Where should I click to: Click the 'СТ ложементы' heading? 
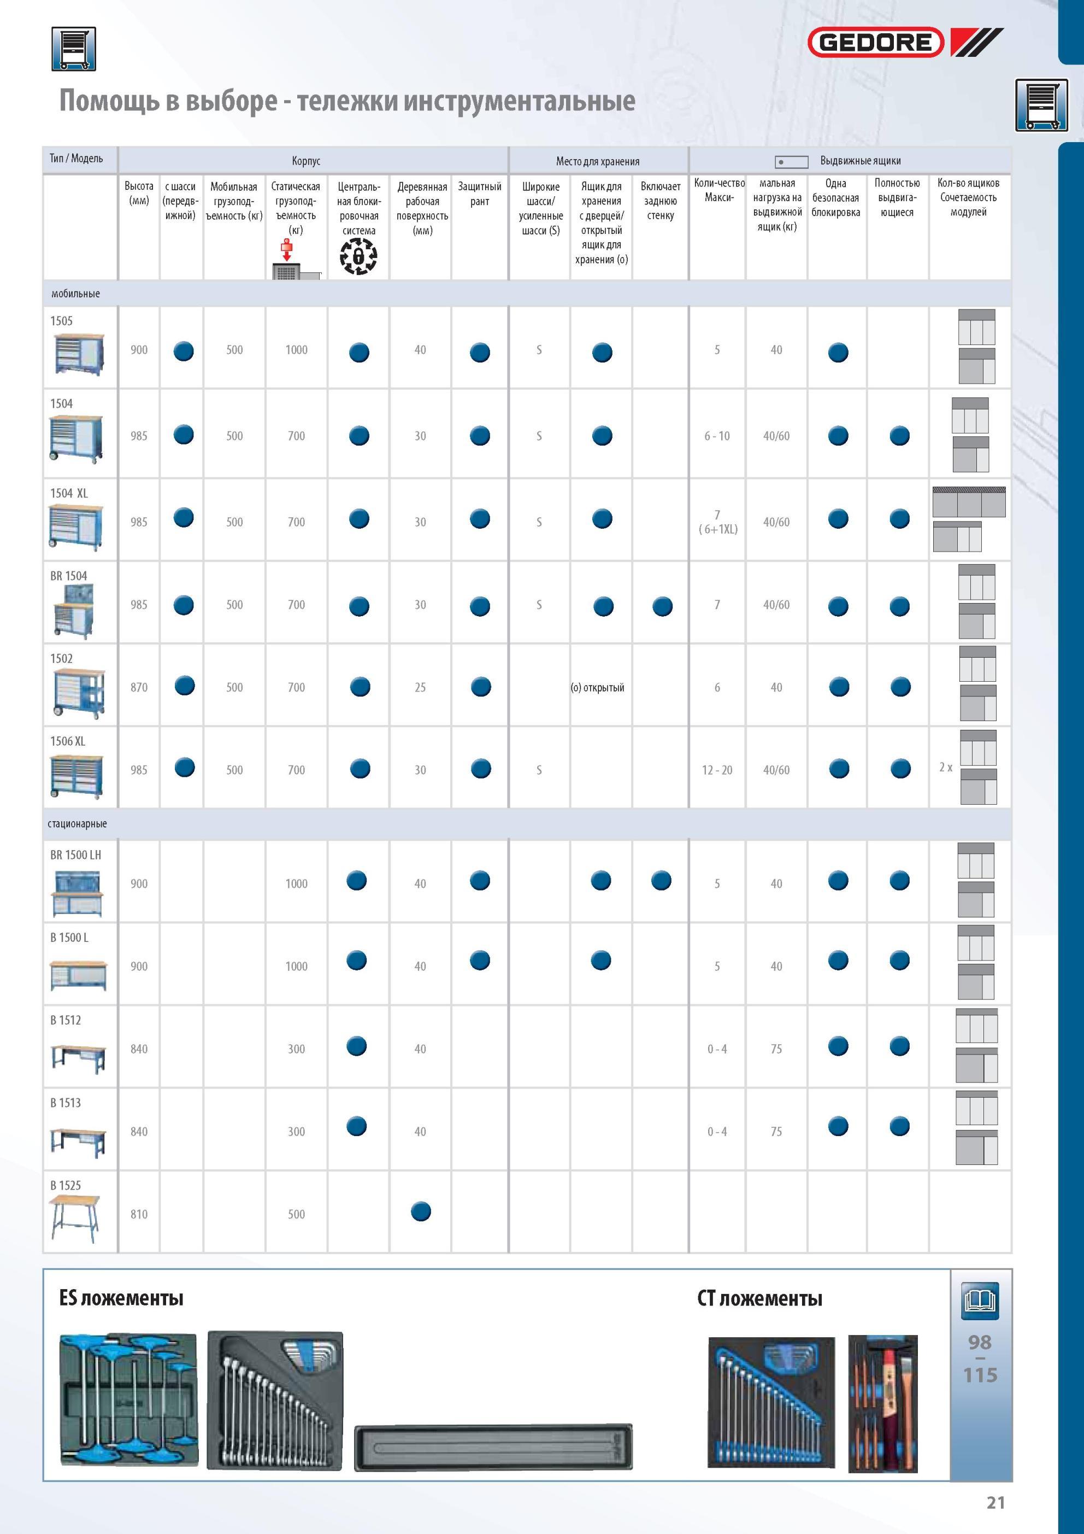tap(759, 1299)
